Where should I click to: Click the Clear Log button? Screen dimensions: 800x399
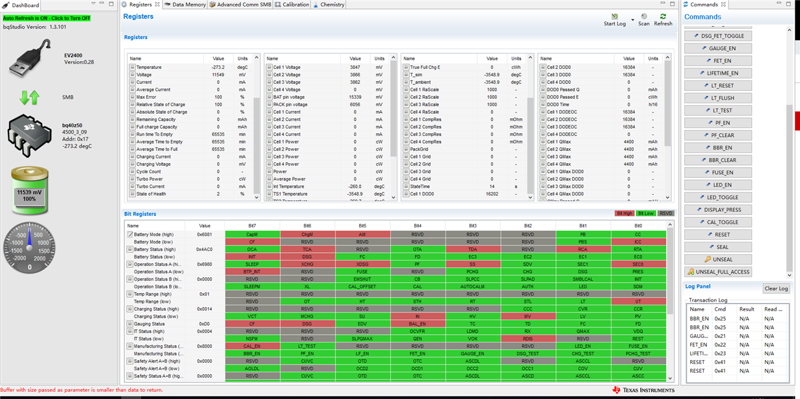coord(776,289)
